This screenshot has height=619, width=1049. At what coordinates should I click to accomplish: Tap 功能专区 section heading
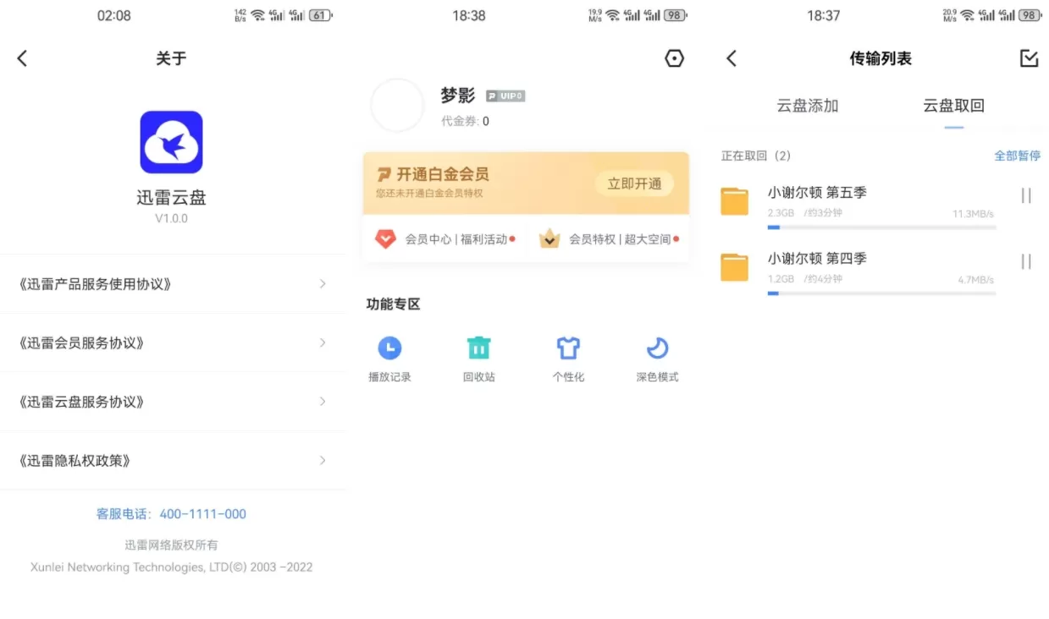393,304
